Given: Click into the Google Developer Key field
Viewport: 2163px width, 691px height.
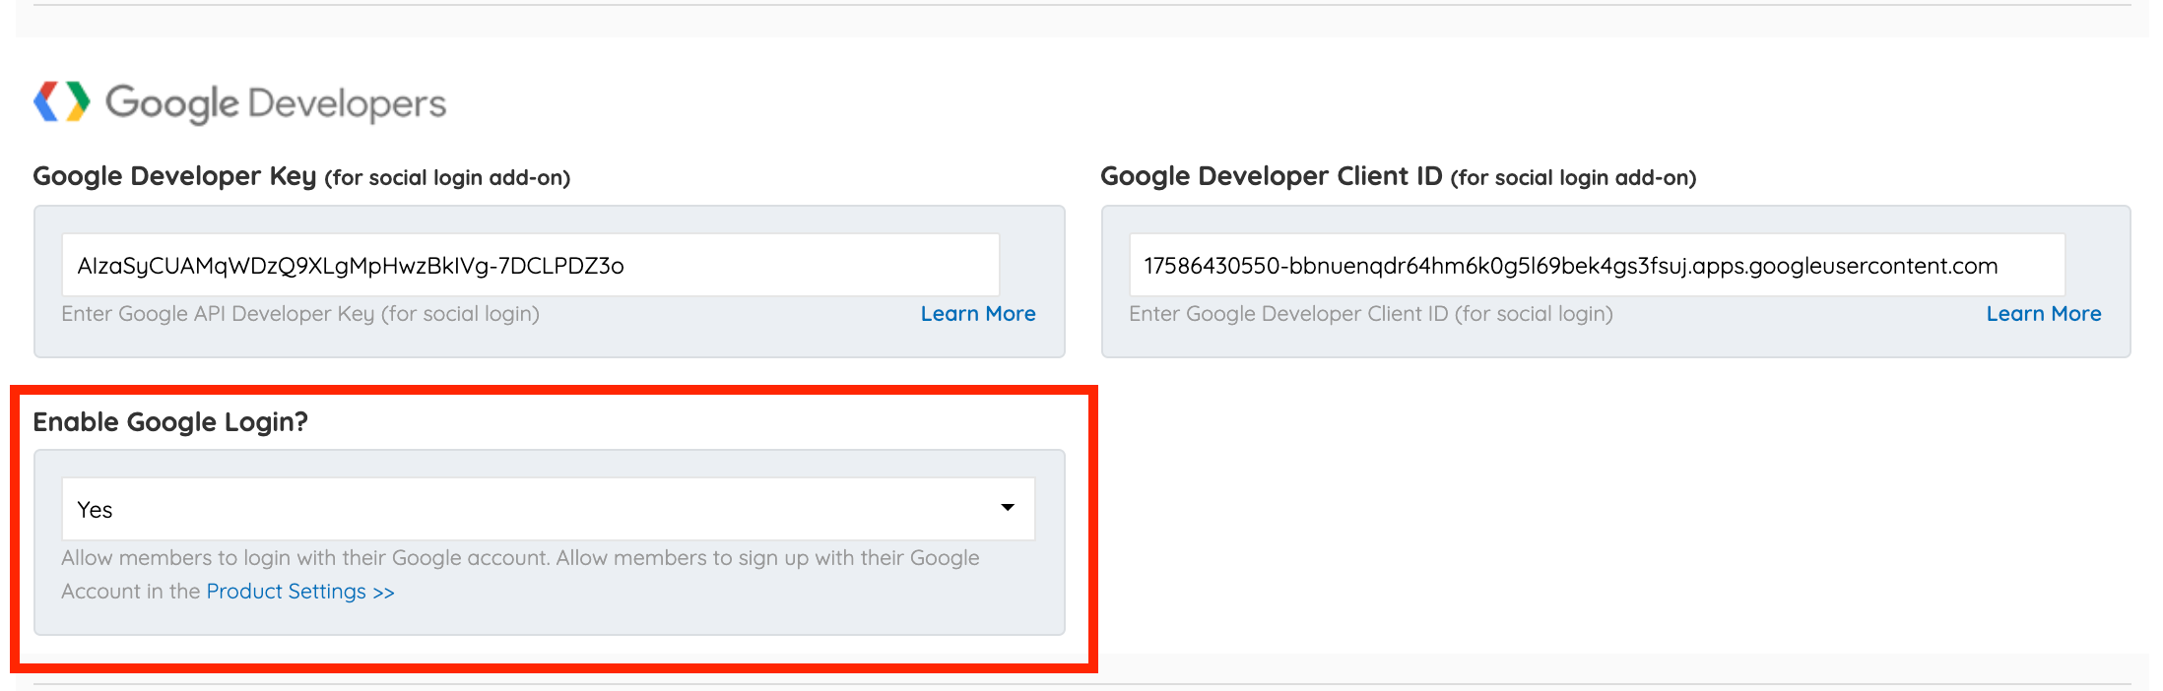Looking at the screenshot, I should (530, 265).
